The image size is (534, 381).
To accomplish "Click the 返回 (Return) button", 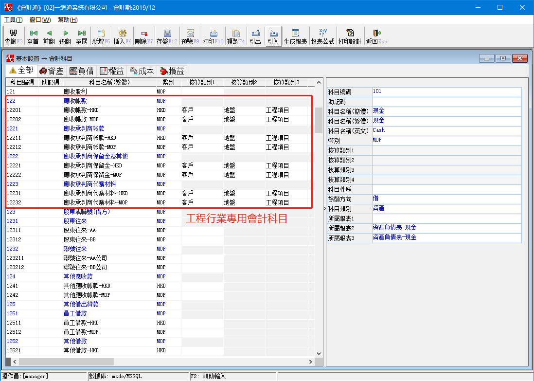I will [x=374, y=35].
